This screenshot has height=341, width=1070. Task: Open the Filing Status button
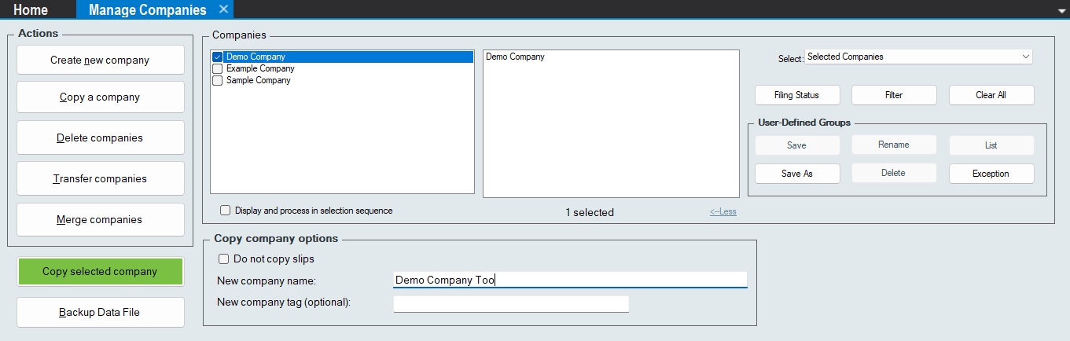(796, 95)
